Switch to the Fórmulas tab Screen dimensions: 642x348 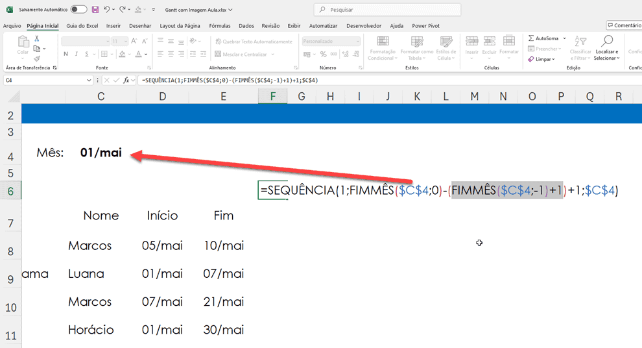pyautogui.click(x=220, y=26)
